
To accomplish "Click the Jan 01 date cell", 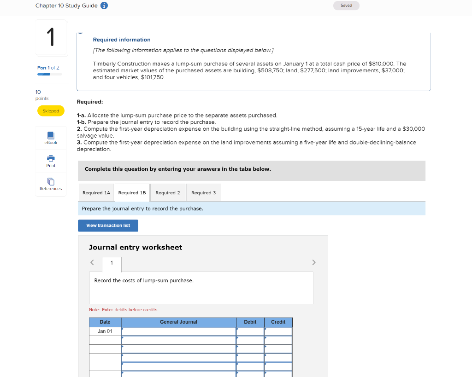I will point(105,331).
